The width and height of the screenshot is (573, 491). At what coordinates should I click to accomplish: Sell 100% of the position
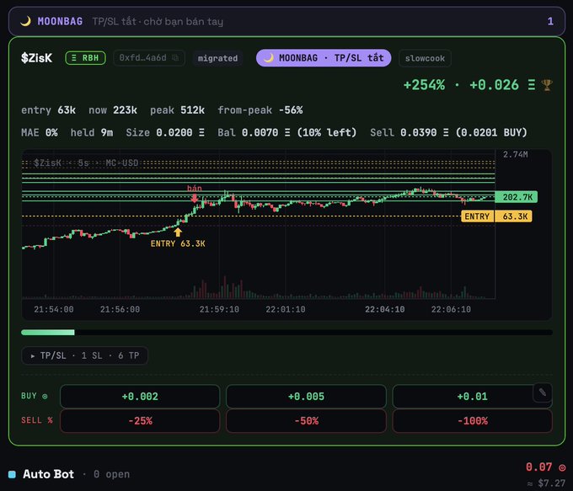point(472,421)
